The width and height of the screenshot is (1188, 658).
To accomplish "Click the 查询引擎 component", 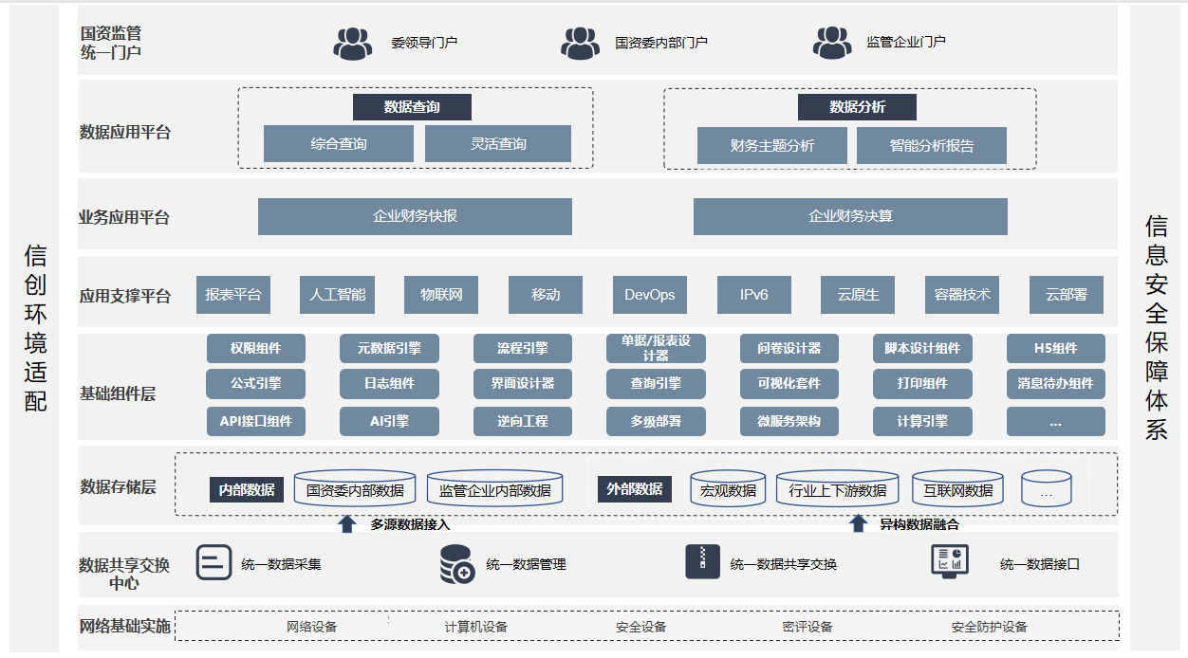I will [656, 384].
